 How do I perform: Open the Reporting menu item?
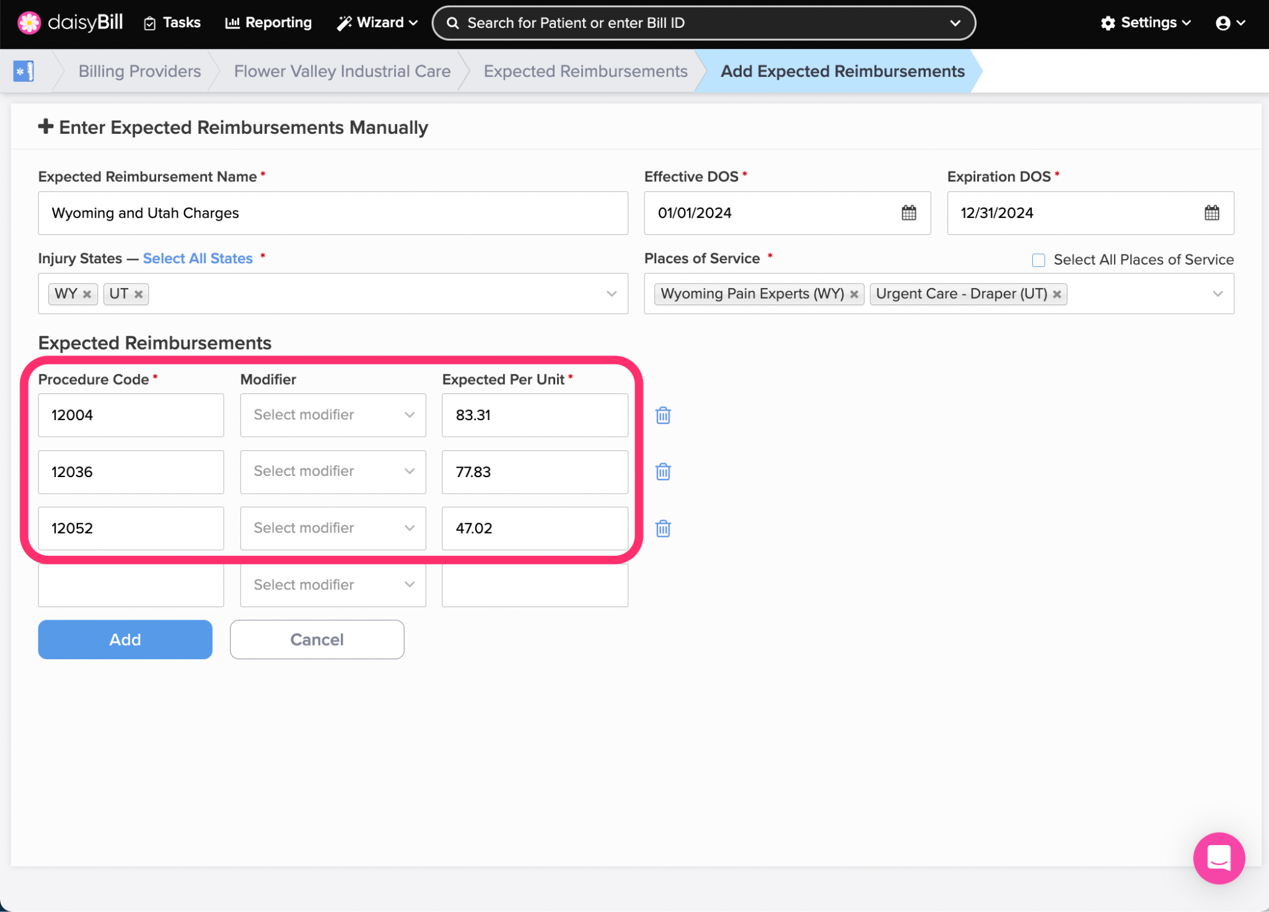click(268, 23)
